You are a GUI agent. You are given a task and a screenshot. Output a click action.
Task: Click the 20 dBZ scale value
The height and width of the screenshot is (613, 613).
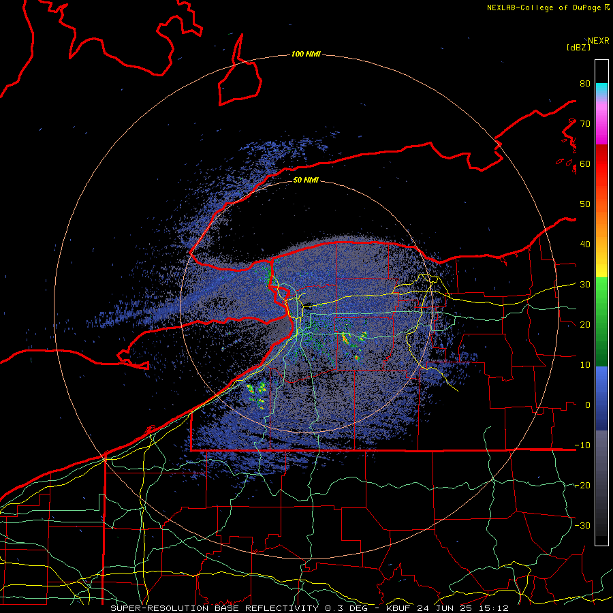(x=585, y=325)
